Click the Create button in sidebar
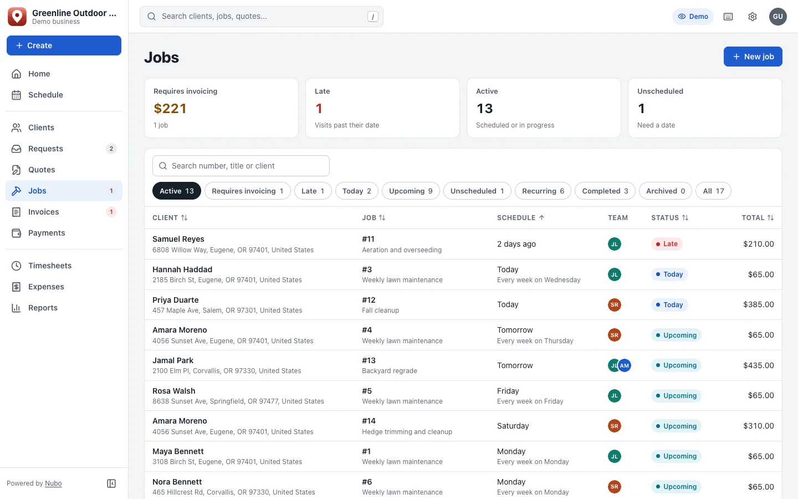Image resolution: width=798 pixels, height=499 pixels. point(64,45)
